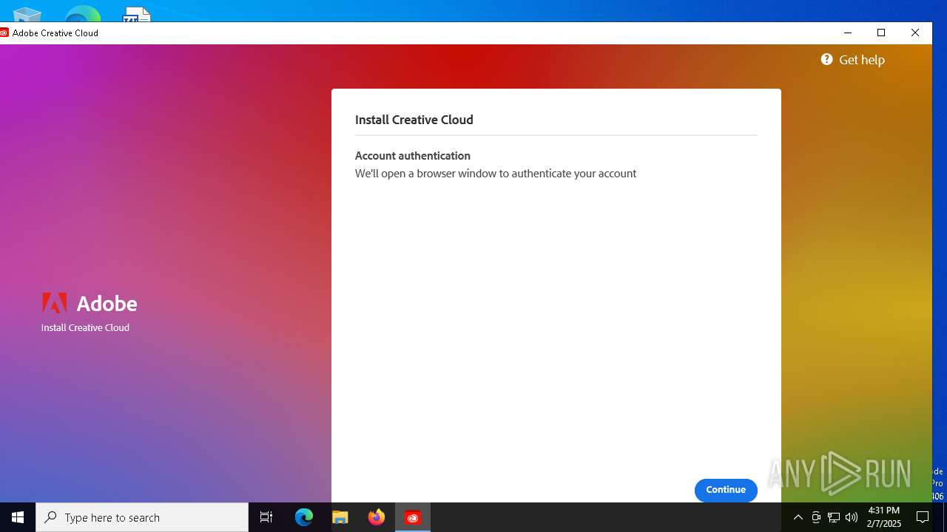Show hidden system tray icons
This screenshot has width=947, height=532.
tap(798, 517)
